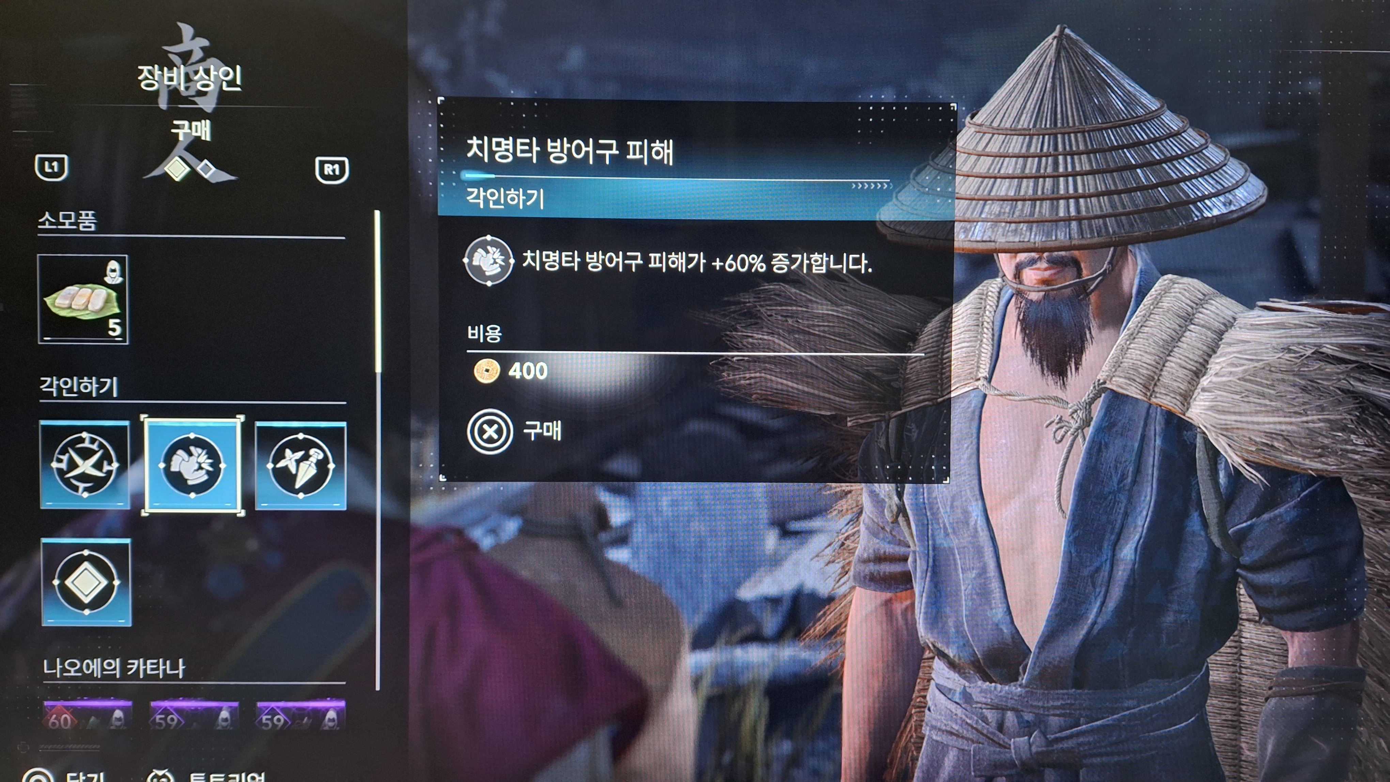Click the circled X purchase icon
Image resolution: width=1390 pixels, height=782 pixels.
[490, 432]
